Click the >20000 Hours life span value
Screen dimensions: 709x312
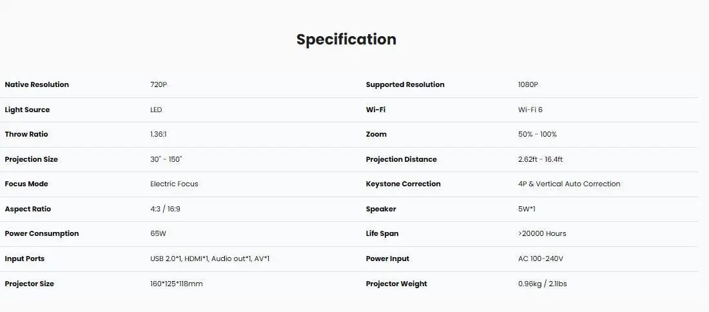click(542, 233)
